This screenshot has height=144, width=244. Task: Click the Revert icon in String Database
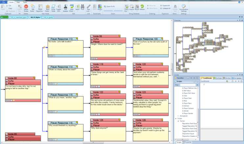(137, 7)
